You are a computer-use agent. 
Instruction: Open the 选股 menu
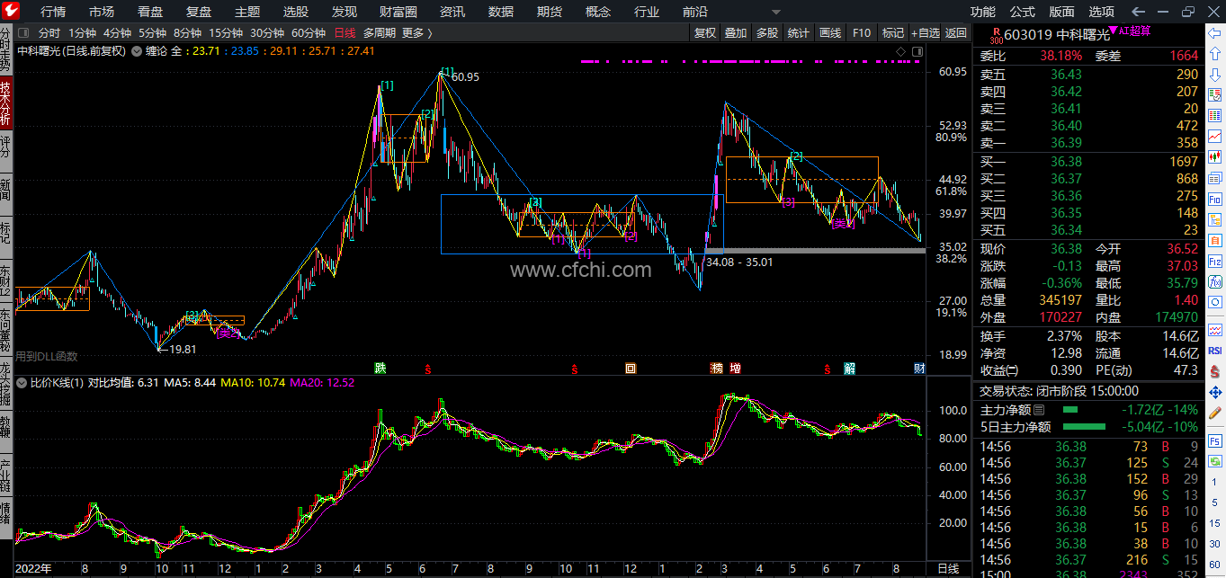click(x=296, y=12)
